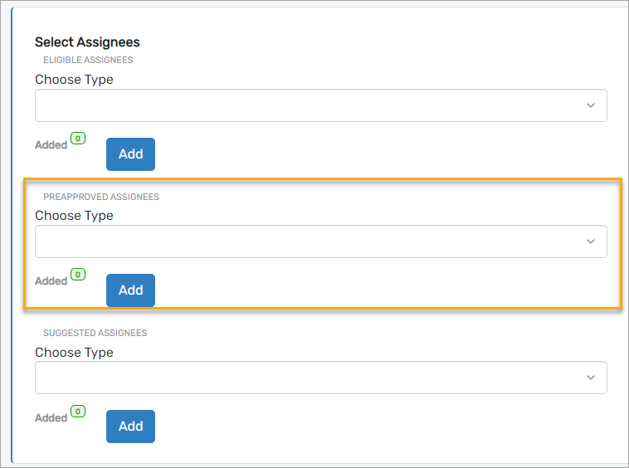Screen dimensions: 629x468
Task: Click the chevron arrow in the Suggested Assignees dropdown
Action: coord(591,378)
